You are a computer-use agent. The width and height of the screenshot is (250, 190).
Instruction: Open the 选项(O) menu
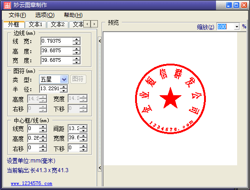(x=45, y=15)
